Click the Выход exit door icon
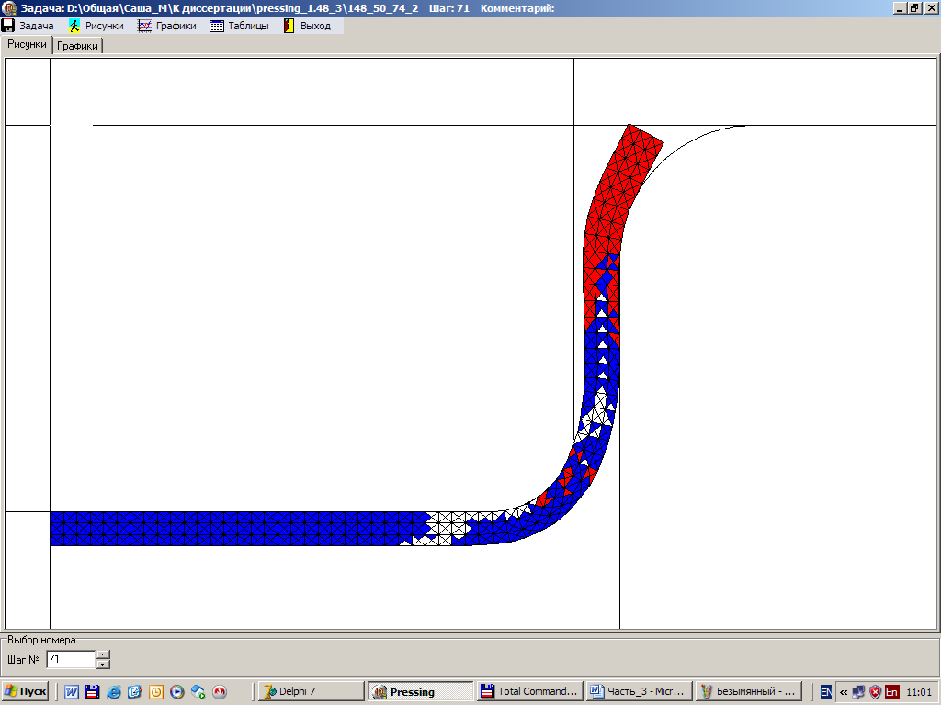The height and width of the screenshot is (705, 941). (x=289, y=26)
